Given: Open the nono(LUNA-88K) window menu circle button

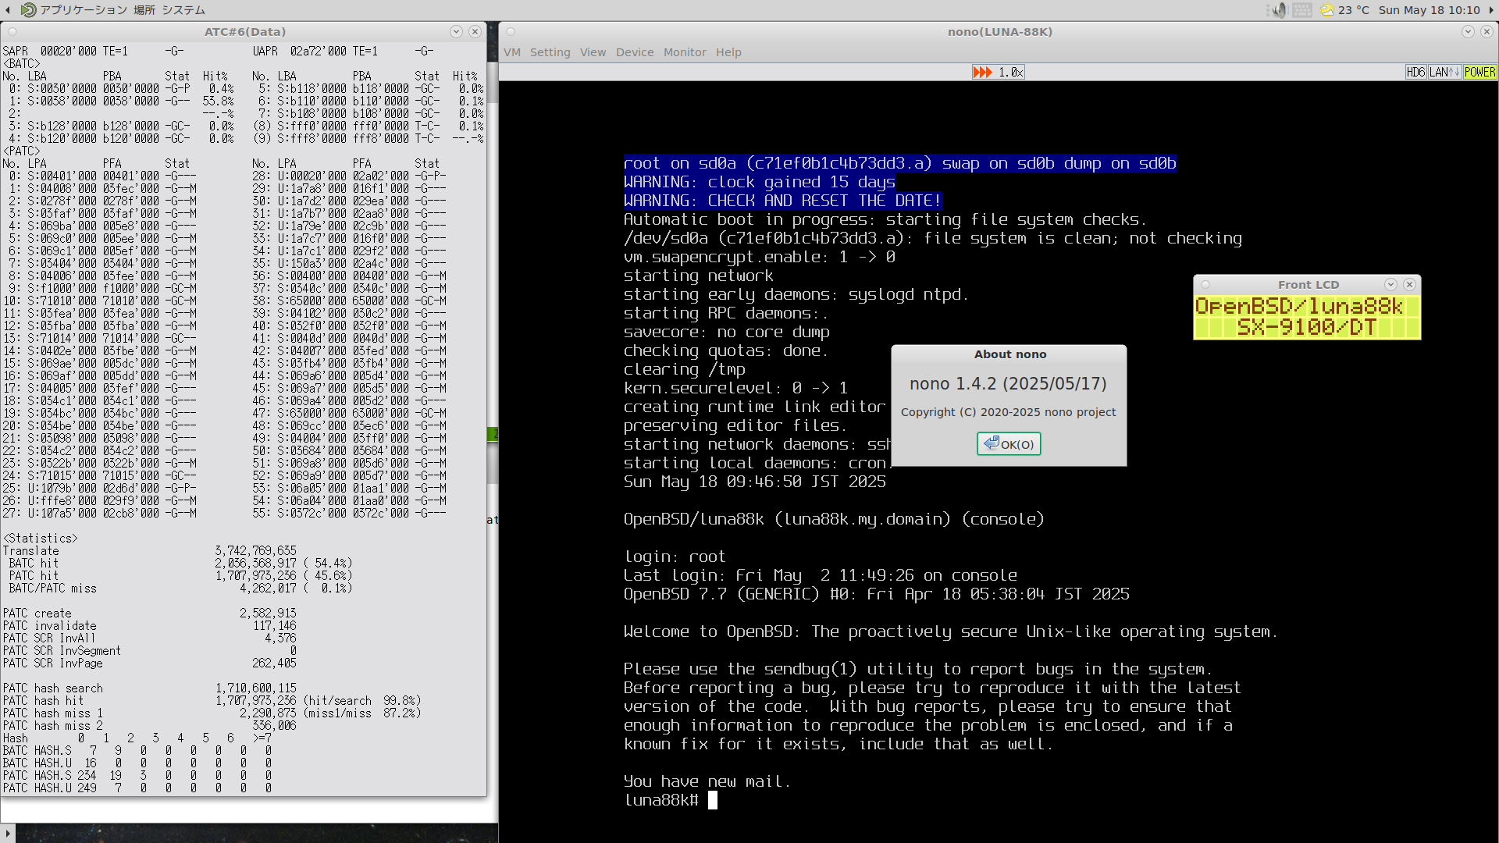Looking at the screenshot, I should (511, 32).
